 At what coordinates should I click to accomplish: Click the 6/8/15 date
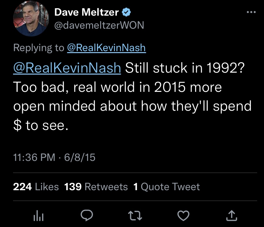80,157
